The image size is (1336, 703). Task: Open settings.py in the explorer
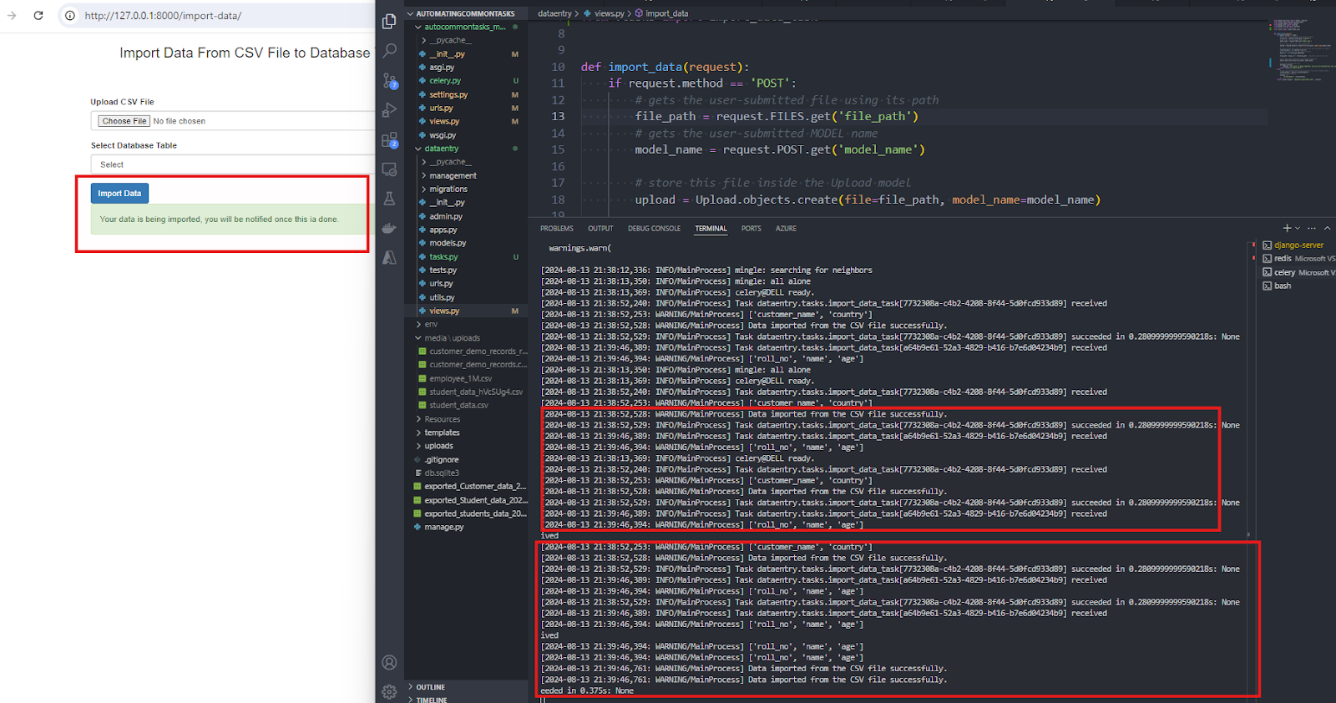click(448, 94)
